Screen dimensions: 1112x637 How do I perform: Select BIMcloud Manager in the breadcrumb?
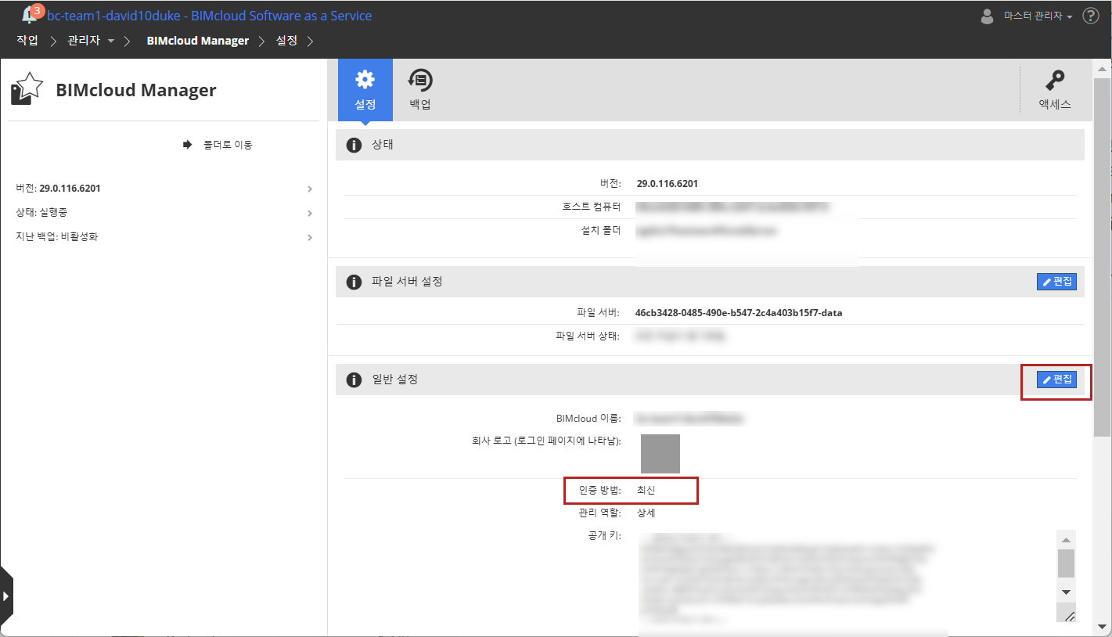click(x=198, y=41)
